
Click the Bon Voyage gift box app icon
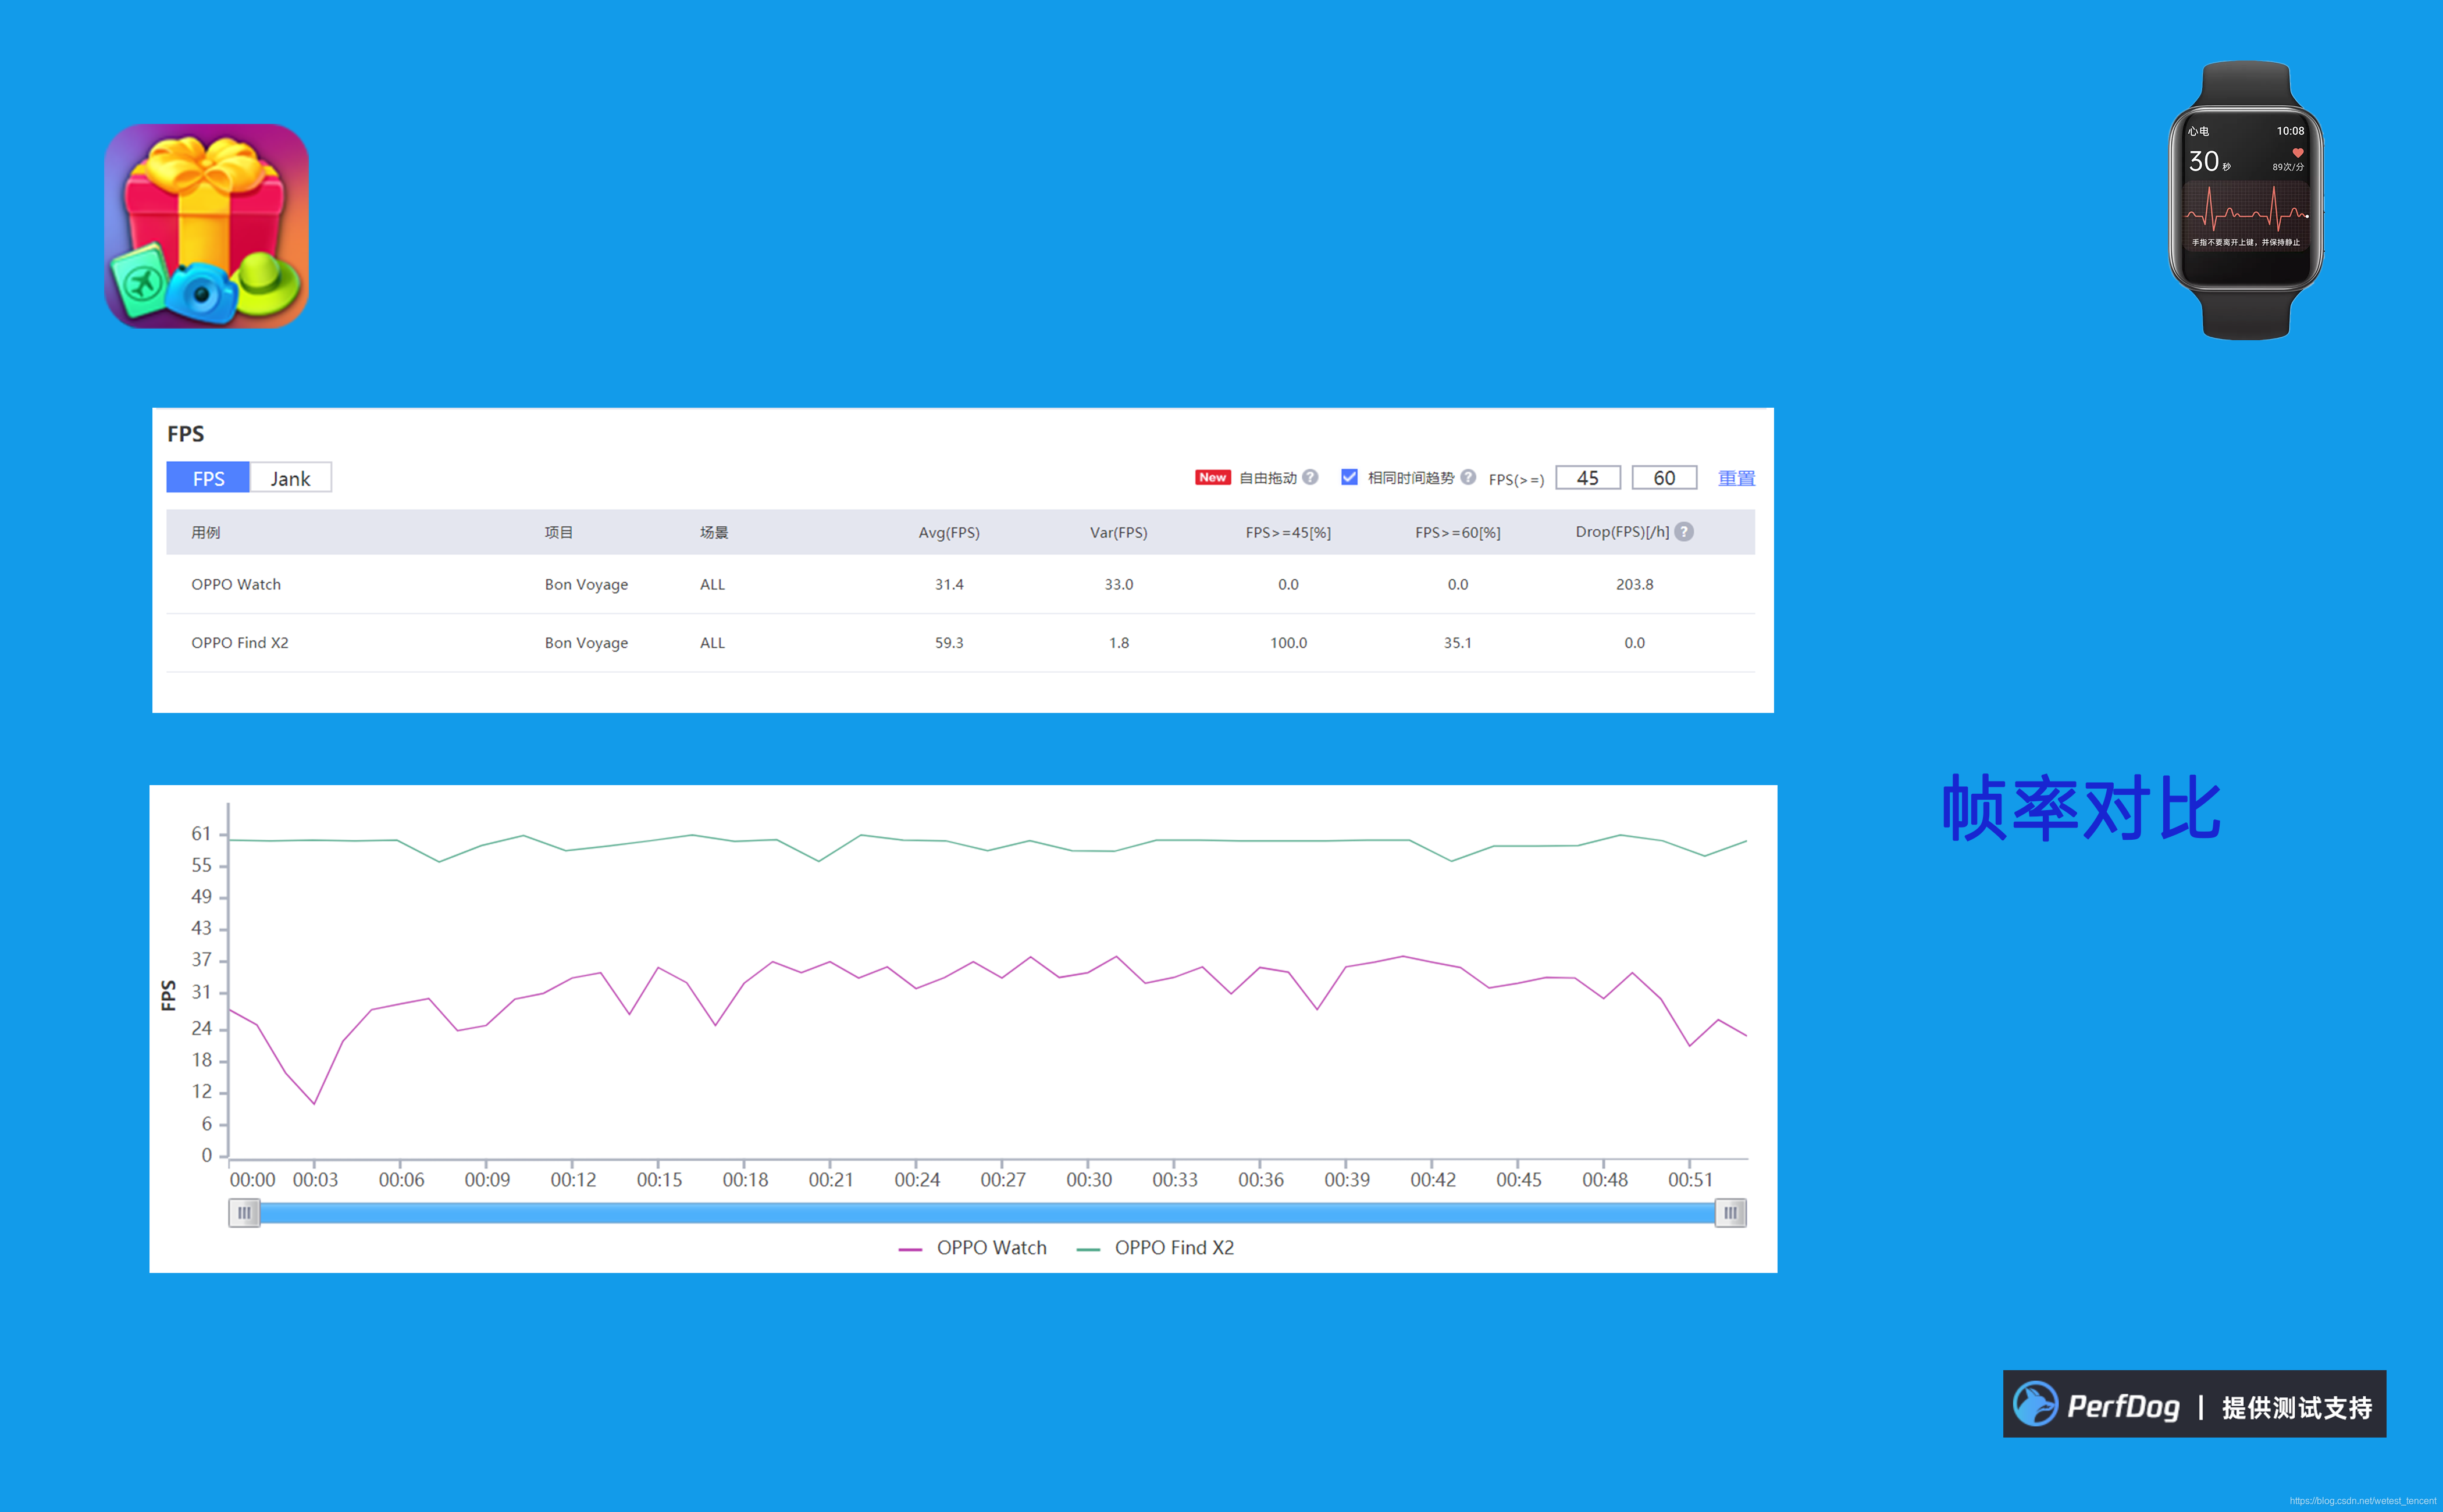pyautogui.click(x=206, y=226)
